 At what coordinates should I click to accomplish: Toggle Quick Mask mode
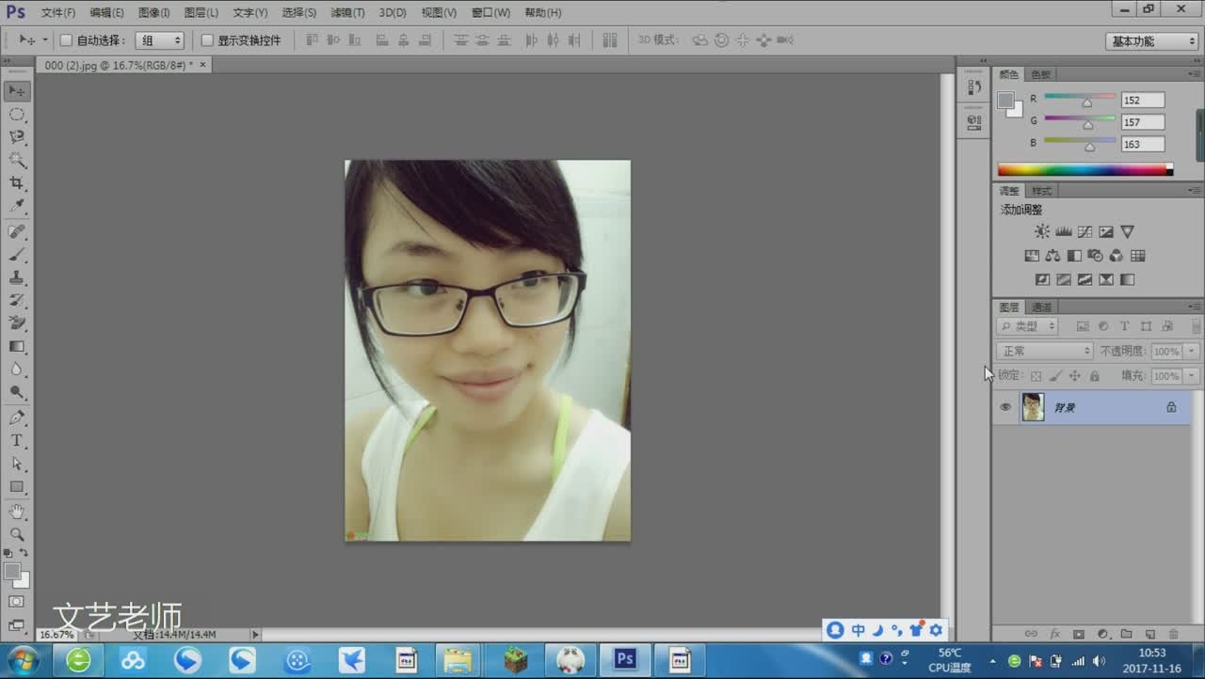pyautogui.click(x=17, y=601)
